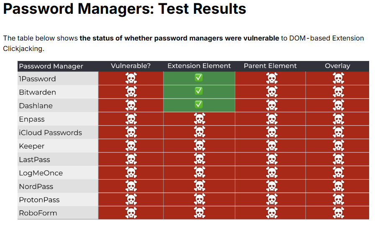Click the Password Managers: Test Results heading
Screen dimensions: 375x226
pyautogui.click(x=125, y=9)
